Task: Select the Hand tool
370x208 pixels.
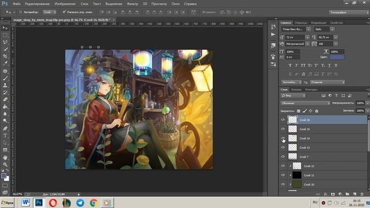Action: click(x=5, y=157)
